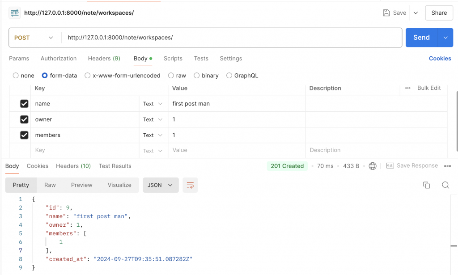Switch to the Authorization tab
This screenshot has width=458, height=275.
click(59, 59)
